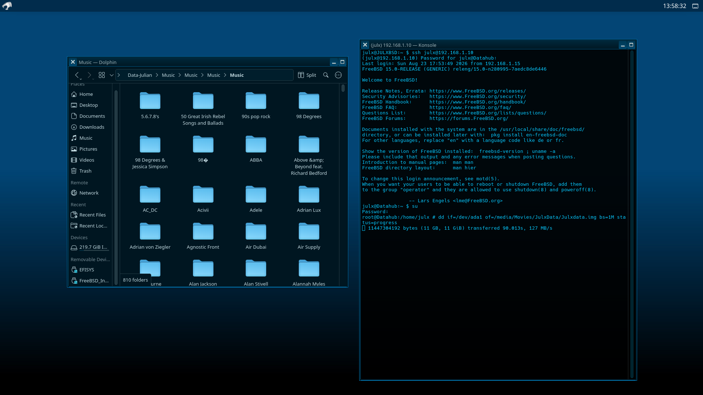Open the application launcher in top panel

[7, 6]
